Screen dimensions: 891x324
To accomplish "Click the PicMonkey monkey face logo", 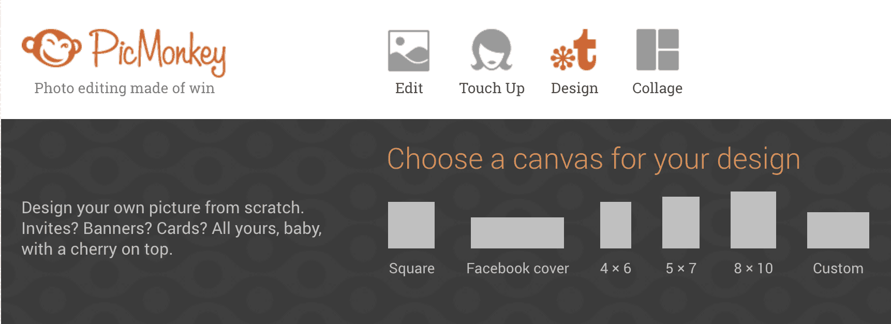I will (x=51, y=48).
